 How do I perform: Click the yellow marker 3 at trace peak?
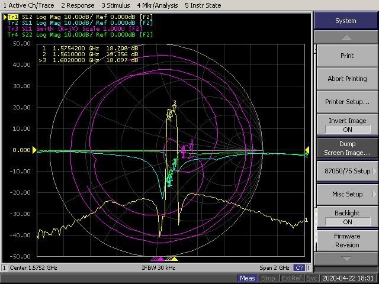pyautogui.click(x=175, y=105)
